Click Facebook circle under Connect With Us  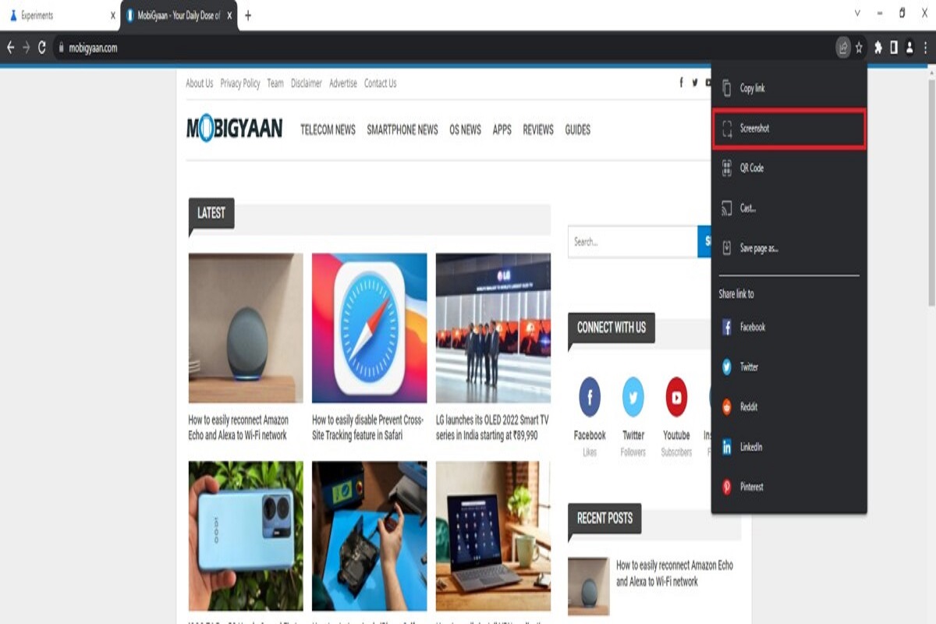[590, 397]
